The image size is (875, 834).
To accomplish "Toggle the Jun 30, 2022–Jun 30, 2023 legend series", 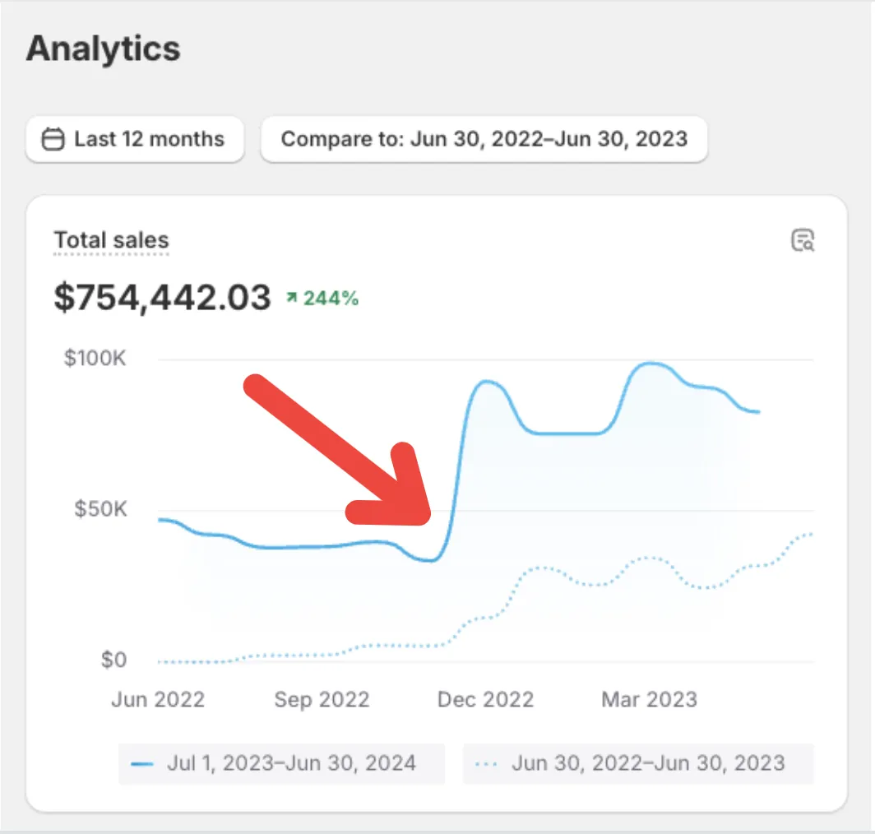I will point(638,763).
